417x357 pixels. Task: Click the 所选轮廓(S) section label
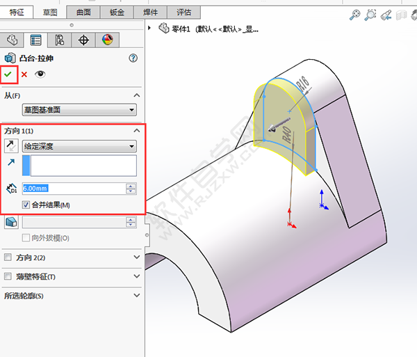(24, 296)
